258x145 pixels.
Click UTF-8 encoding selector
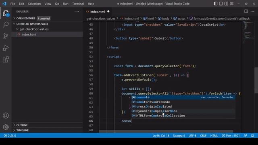192,136
